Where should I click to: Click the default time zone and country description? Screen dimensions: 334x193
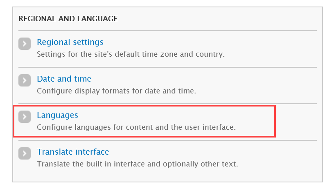[x=131, y=54]
